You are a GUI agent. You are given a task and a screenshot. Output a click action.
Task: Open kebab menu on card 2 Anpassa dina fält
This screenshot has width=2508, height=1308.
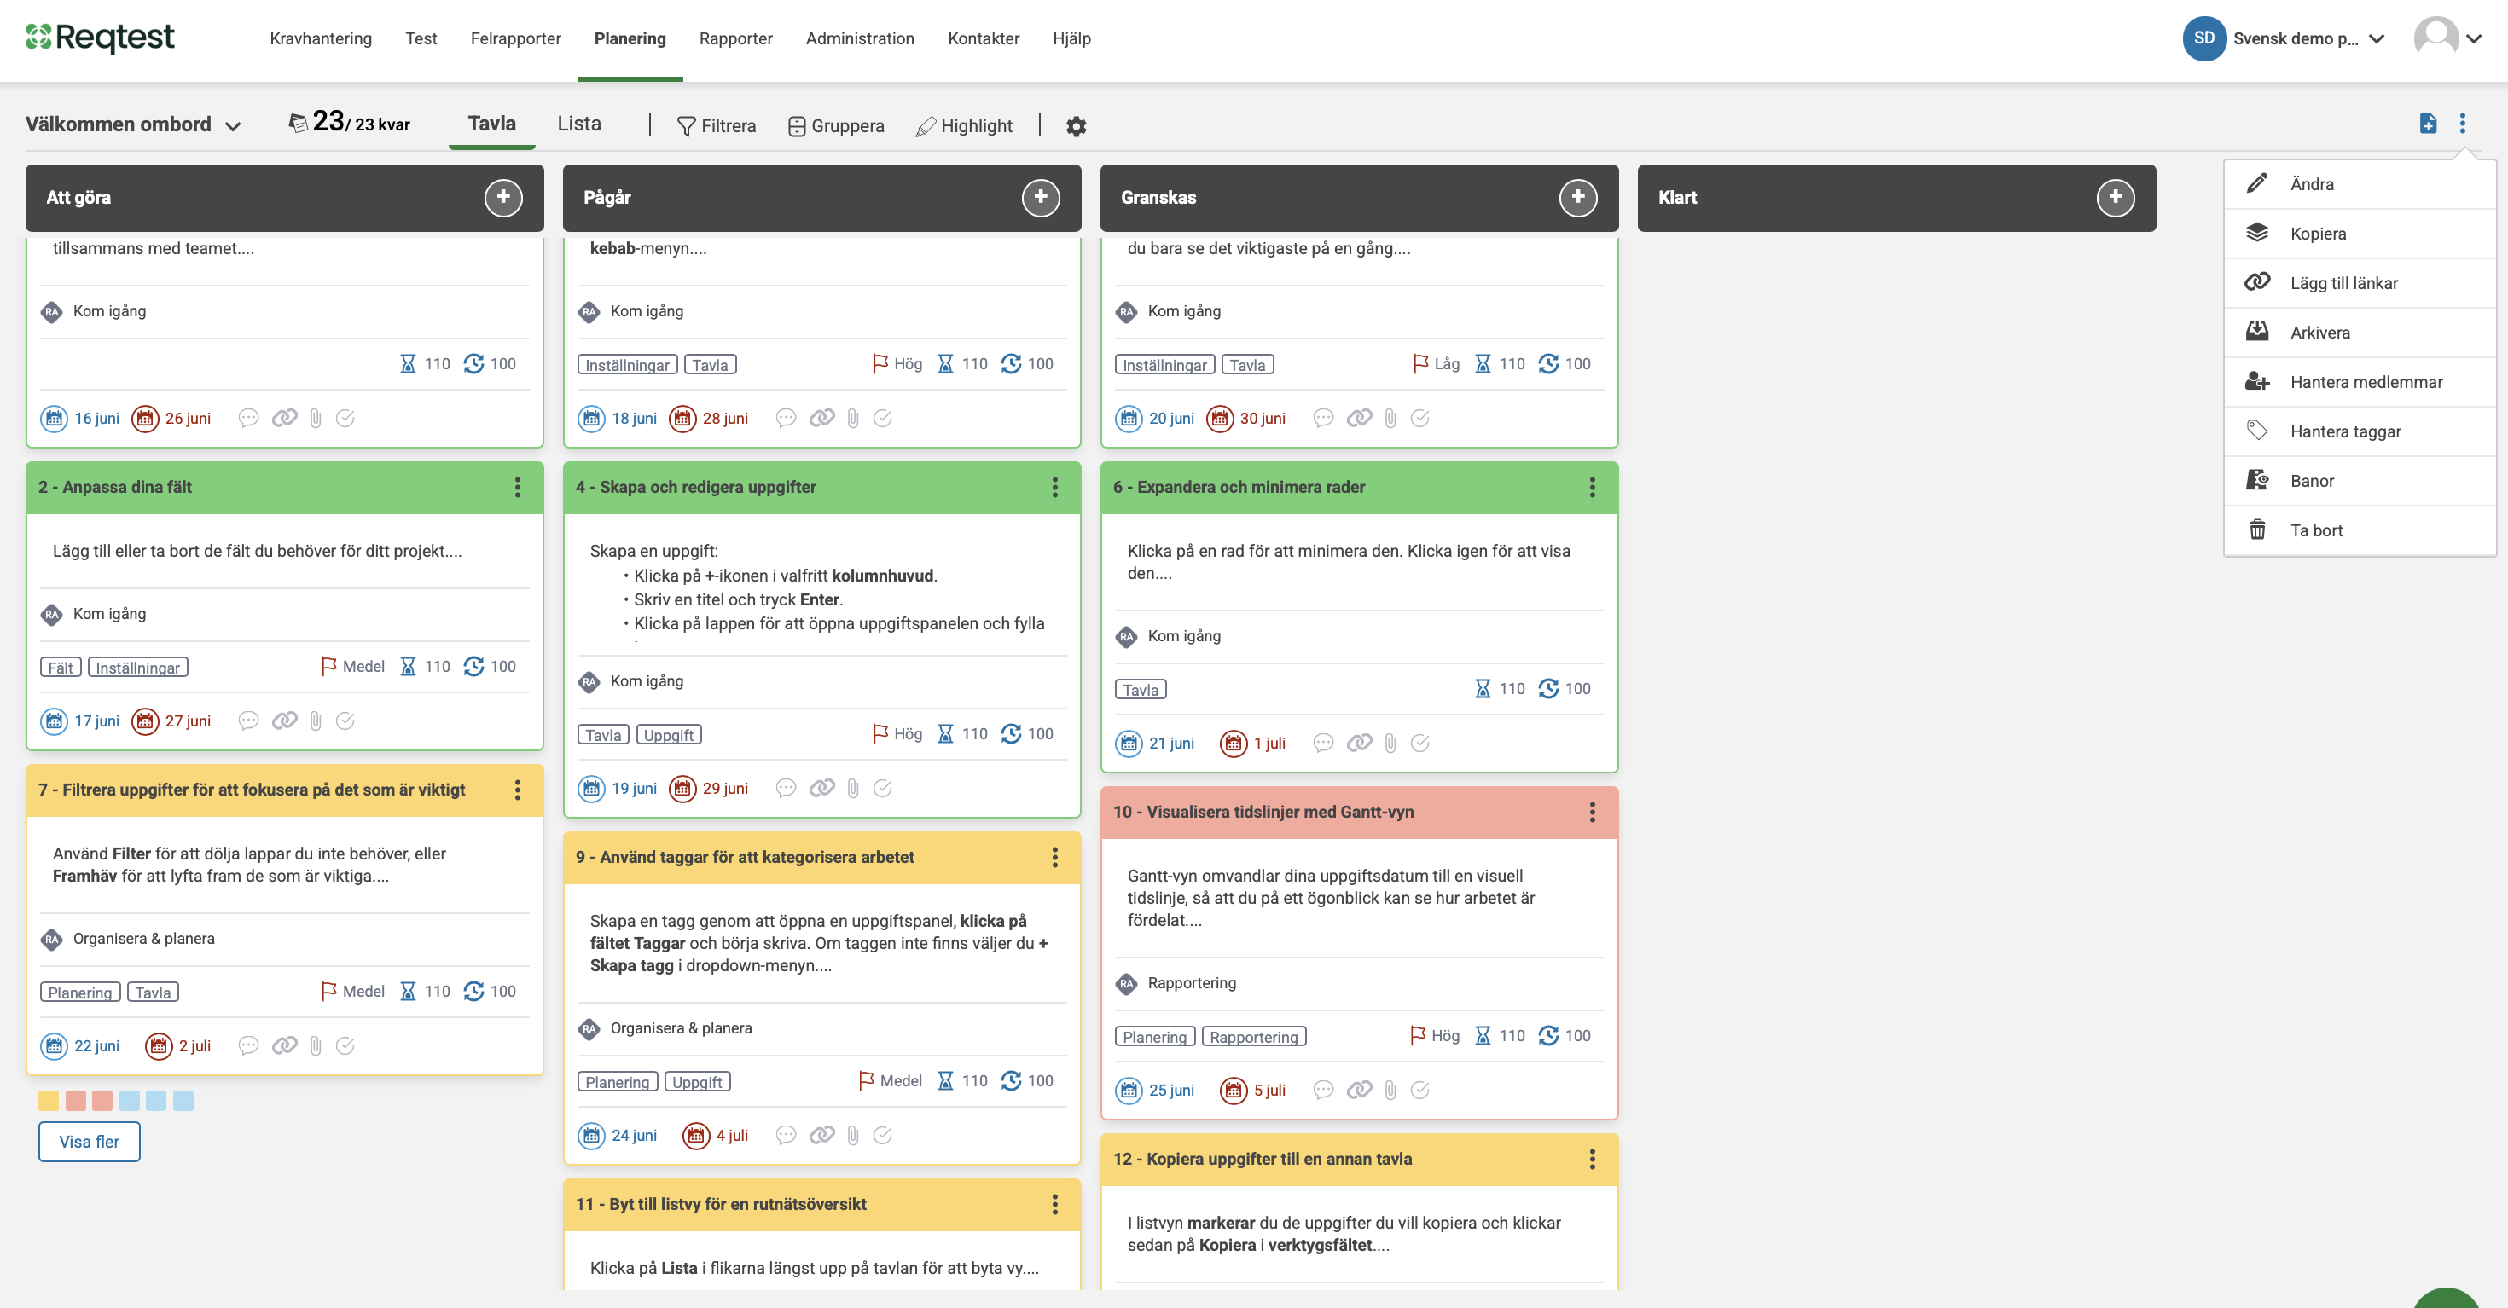[518, 488]
